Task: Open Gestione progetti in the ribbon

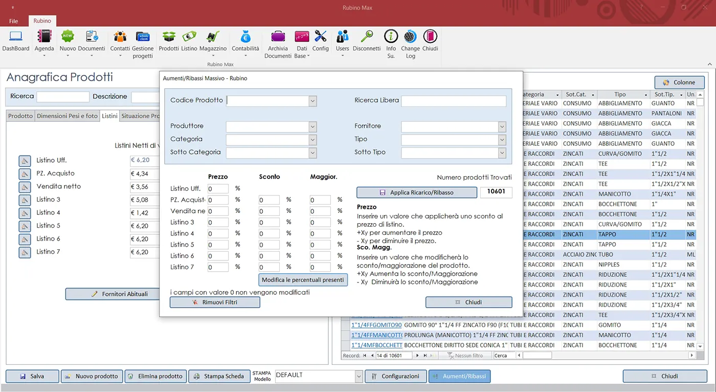Action: pyautogui.click(x=143, y=45)
